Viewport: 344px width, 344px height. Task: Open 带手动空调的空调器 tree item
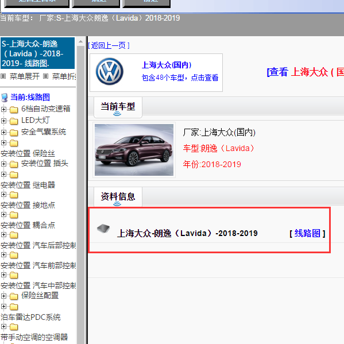point(34,337)
